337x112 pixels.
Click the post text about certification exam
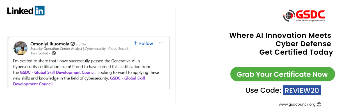coord(84,63)
